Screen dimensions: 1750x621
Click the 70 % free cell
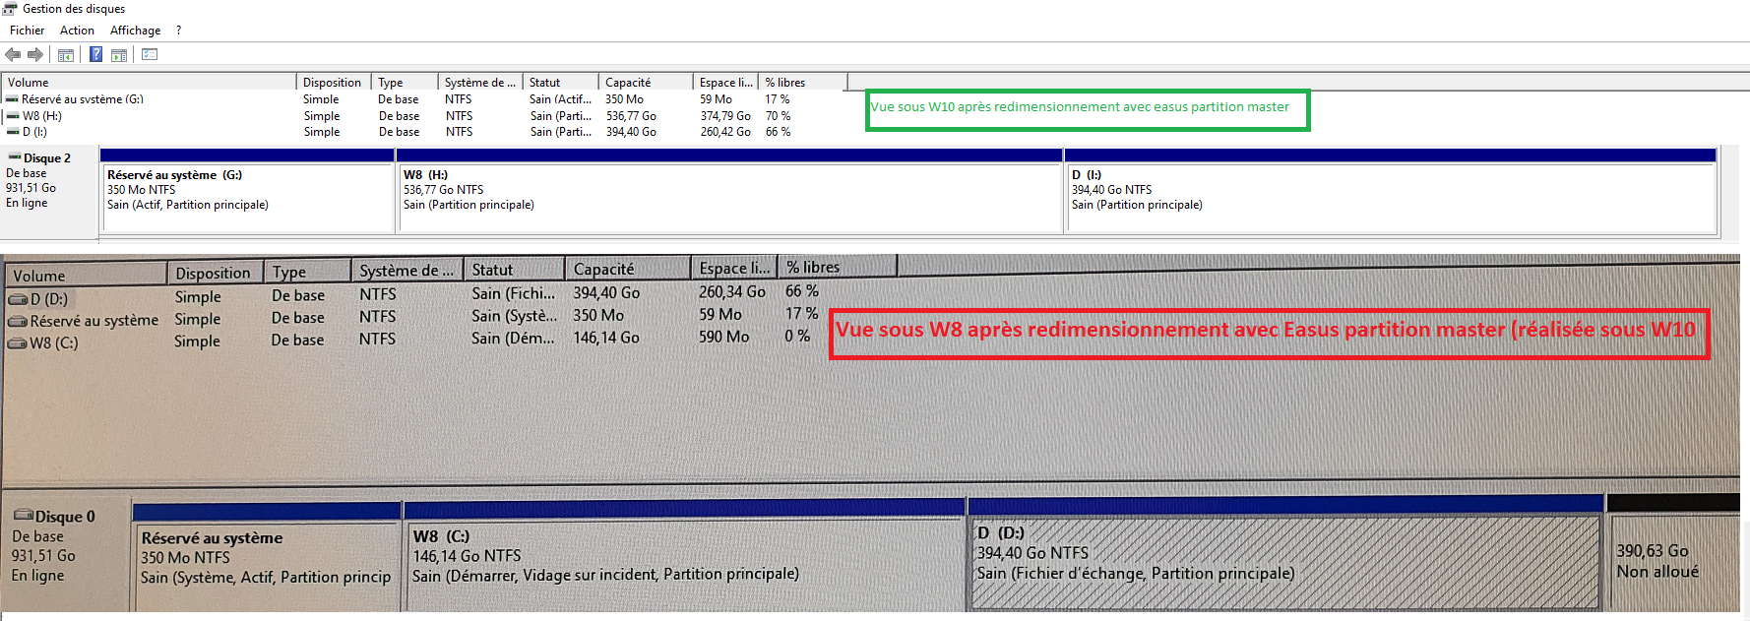coord(778,116)
